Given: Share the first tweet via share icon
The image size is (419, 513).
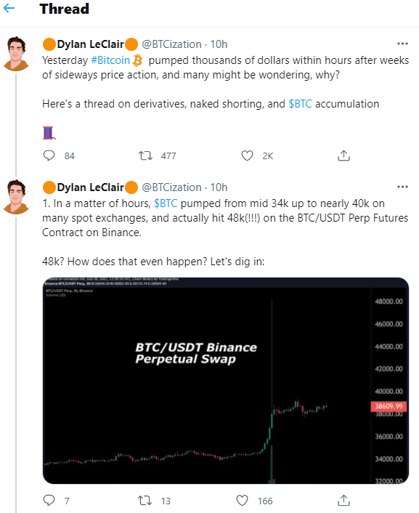Looking at the screenshot, I should click(343, 155).
